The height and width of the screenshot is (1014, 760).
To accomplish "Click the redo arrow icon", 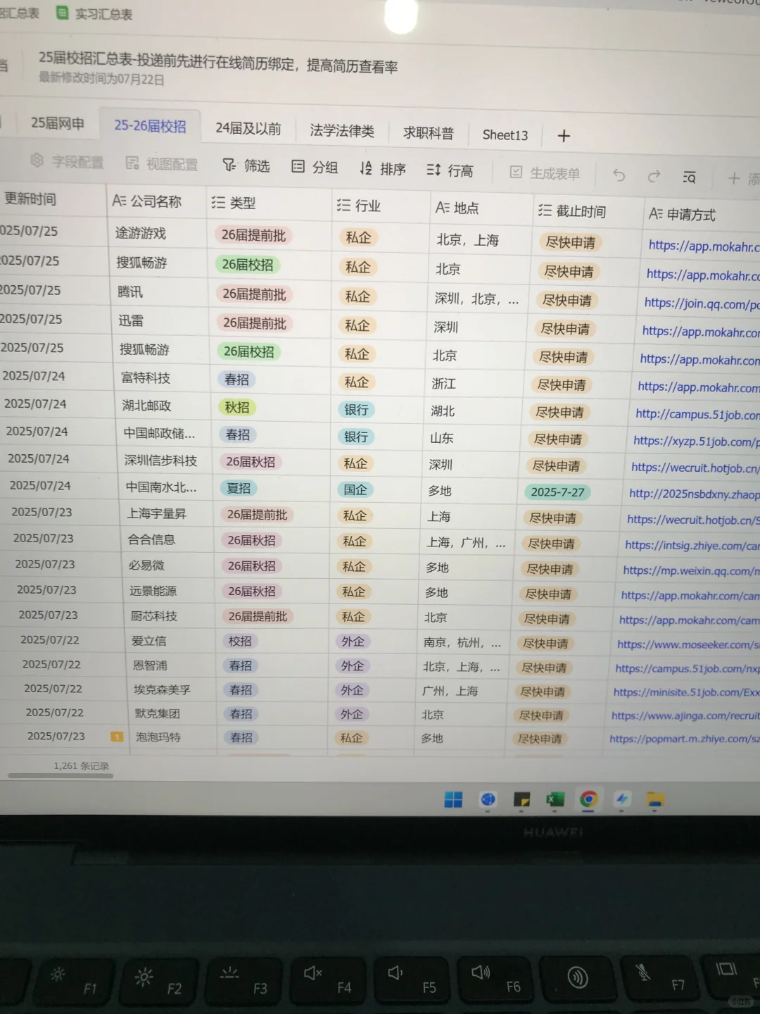I will click(x=654, y=176).
